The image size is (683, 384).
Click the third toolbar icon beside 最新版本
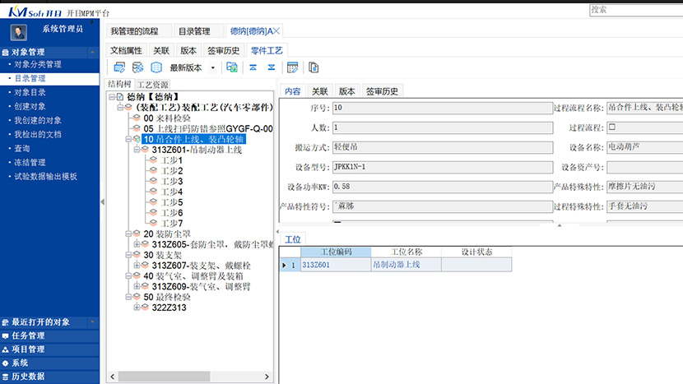tap(156, 67)
